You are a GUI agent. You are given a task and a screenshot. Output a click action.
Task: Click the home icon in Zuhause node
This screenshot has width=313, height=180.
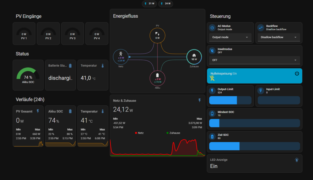coord(194,55)
